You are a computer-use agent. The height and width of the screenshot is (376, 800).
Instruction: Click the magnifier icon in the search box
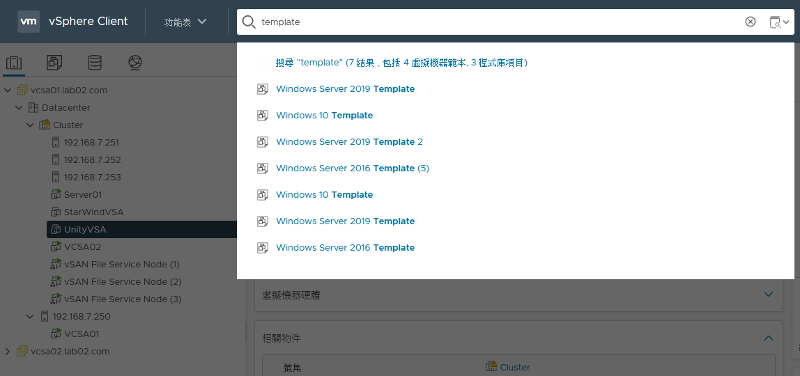249,22
